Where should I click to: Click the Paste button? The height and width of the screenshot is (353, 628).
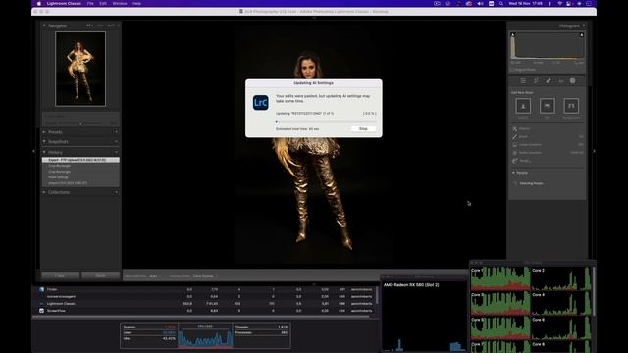click(x=100, y=276)
